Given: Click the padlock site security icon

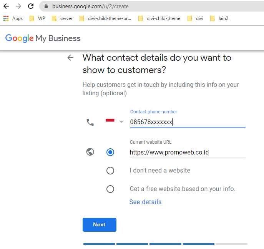Looking at the screenshot, I should [46, 6].
